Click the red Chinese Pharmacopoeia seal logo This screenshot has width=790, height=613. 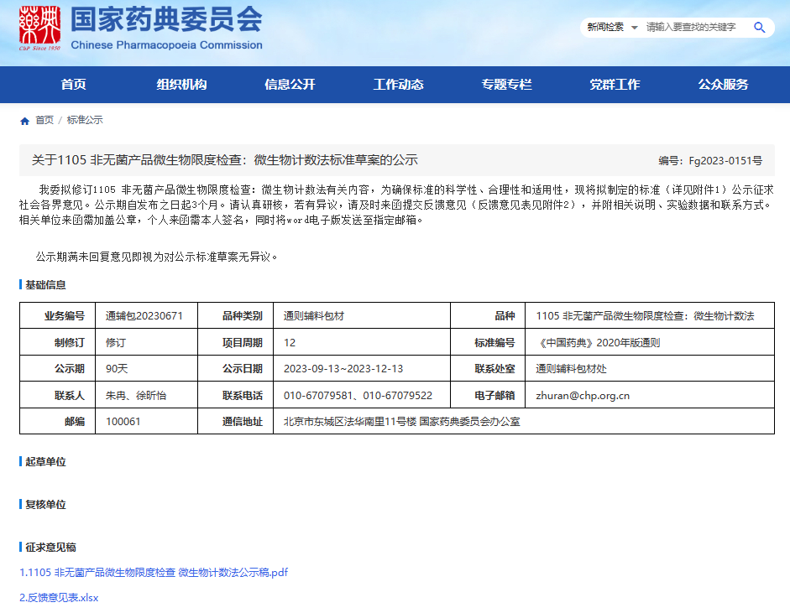tap(39, 29)
